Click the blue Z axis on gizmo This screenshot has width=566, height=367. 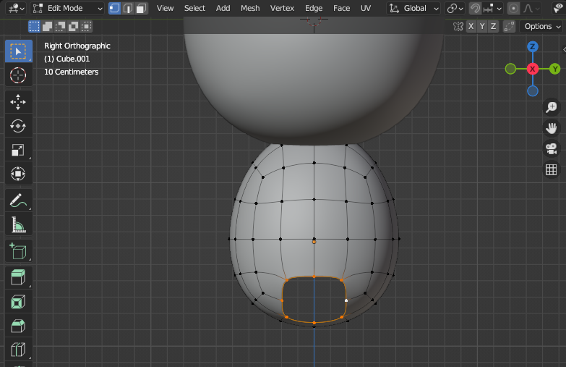pyautogui.click(x=533, y=46)
